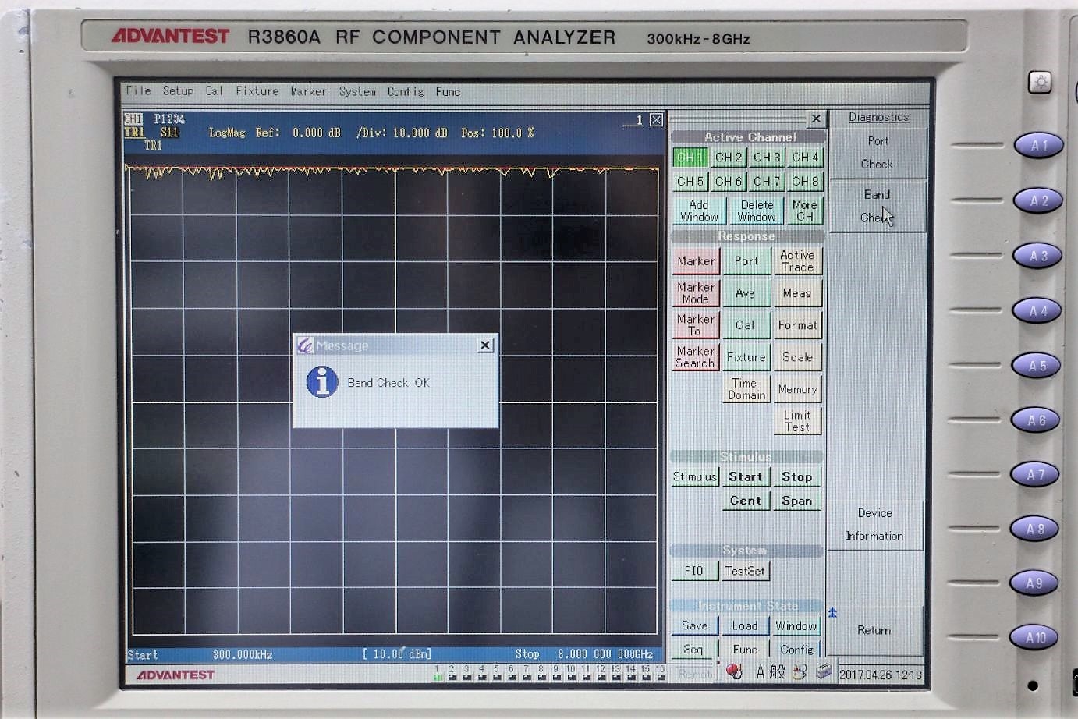Open the Avg averaging settings
The image size is (1078, 719).
tap(746, 293)
